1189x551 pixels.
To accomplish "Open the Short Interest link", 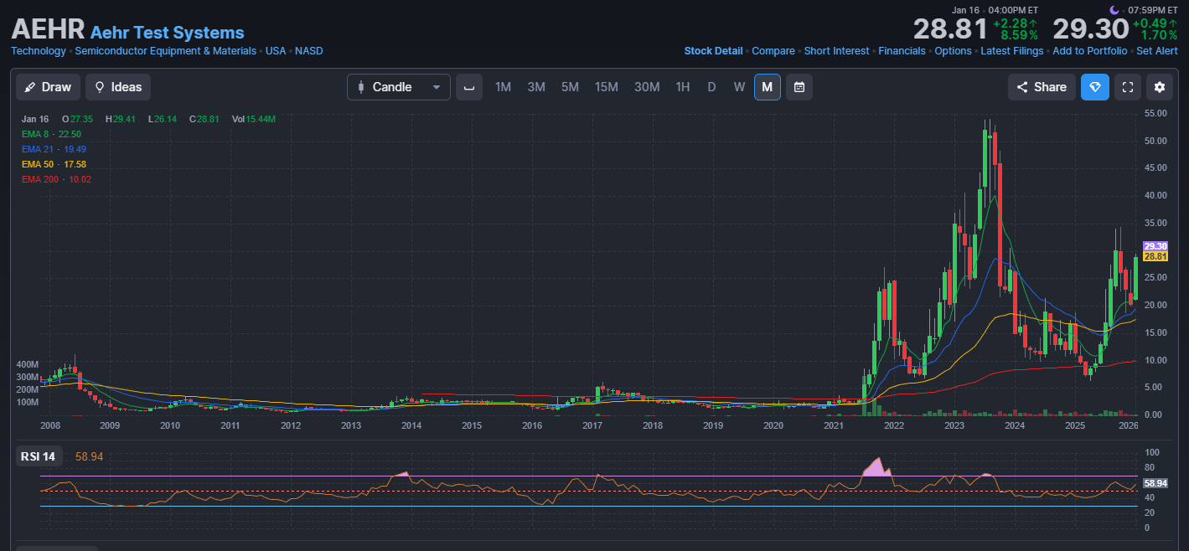I will 837,51.
